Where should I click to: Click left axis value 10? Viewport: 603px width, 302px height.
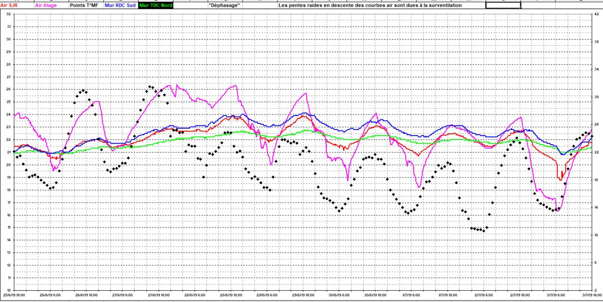pos(8,290)
